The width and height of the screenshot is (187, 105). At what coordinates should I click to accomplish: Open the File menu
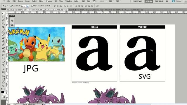point(8,1)
